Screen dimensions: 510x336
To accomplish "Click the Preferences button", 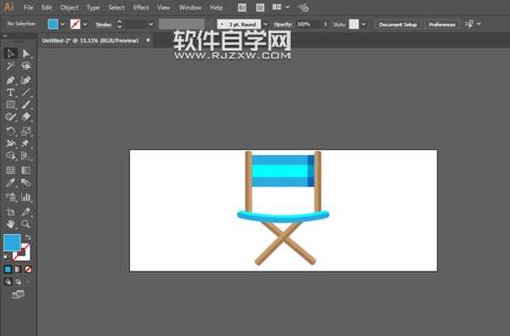I will click(x=442, y=25).
